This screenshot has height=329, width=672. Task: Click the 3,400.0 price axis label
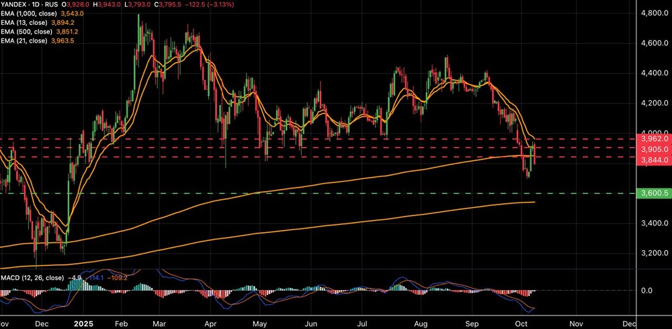pyautogui.click(x=654, y=223)
